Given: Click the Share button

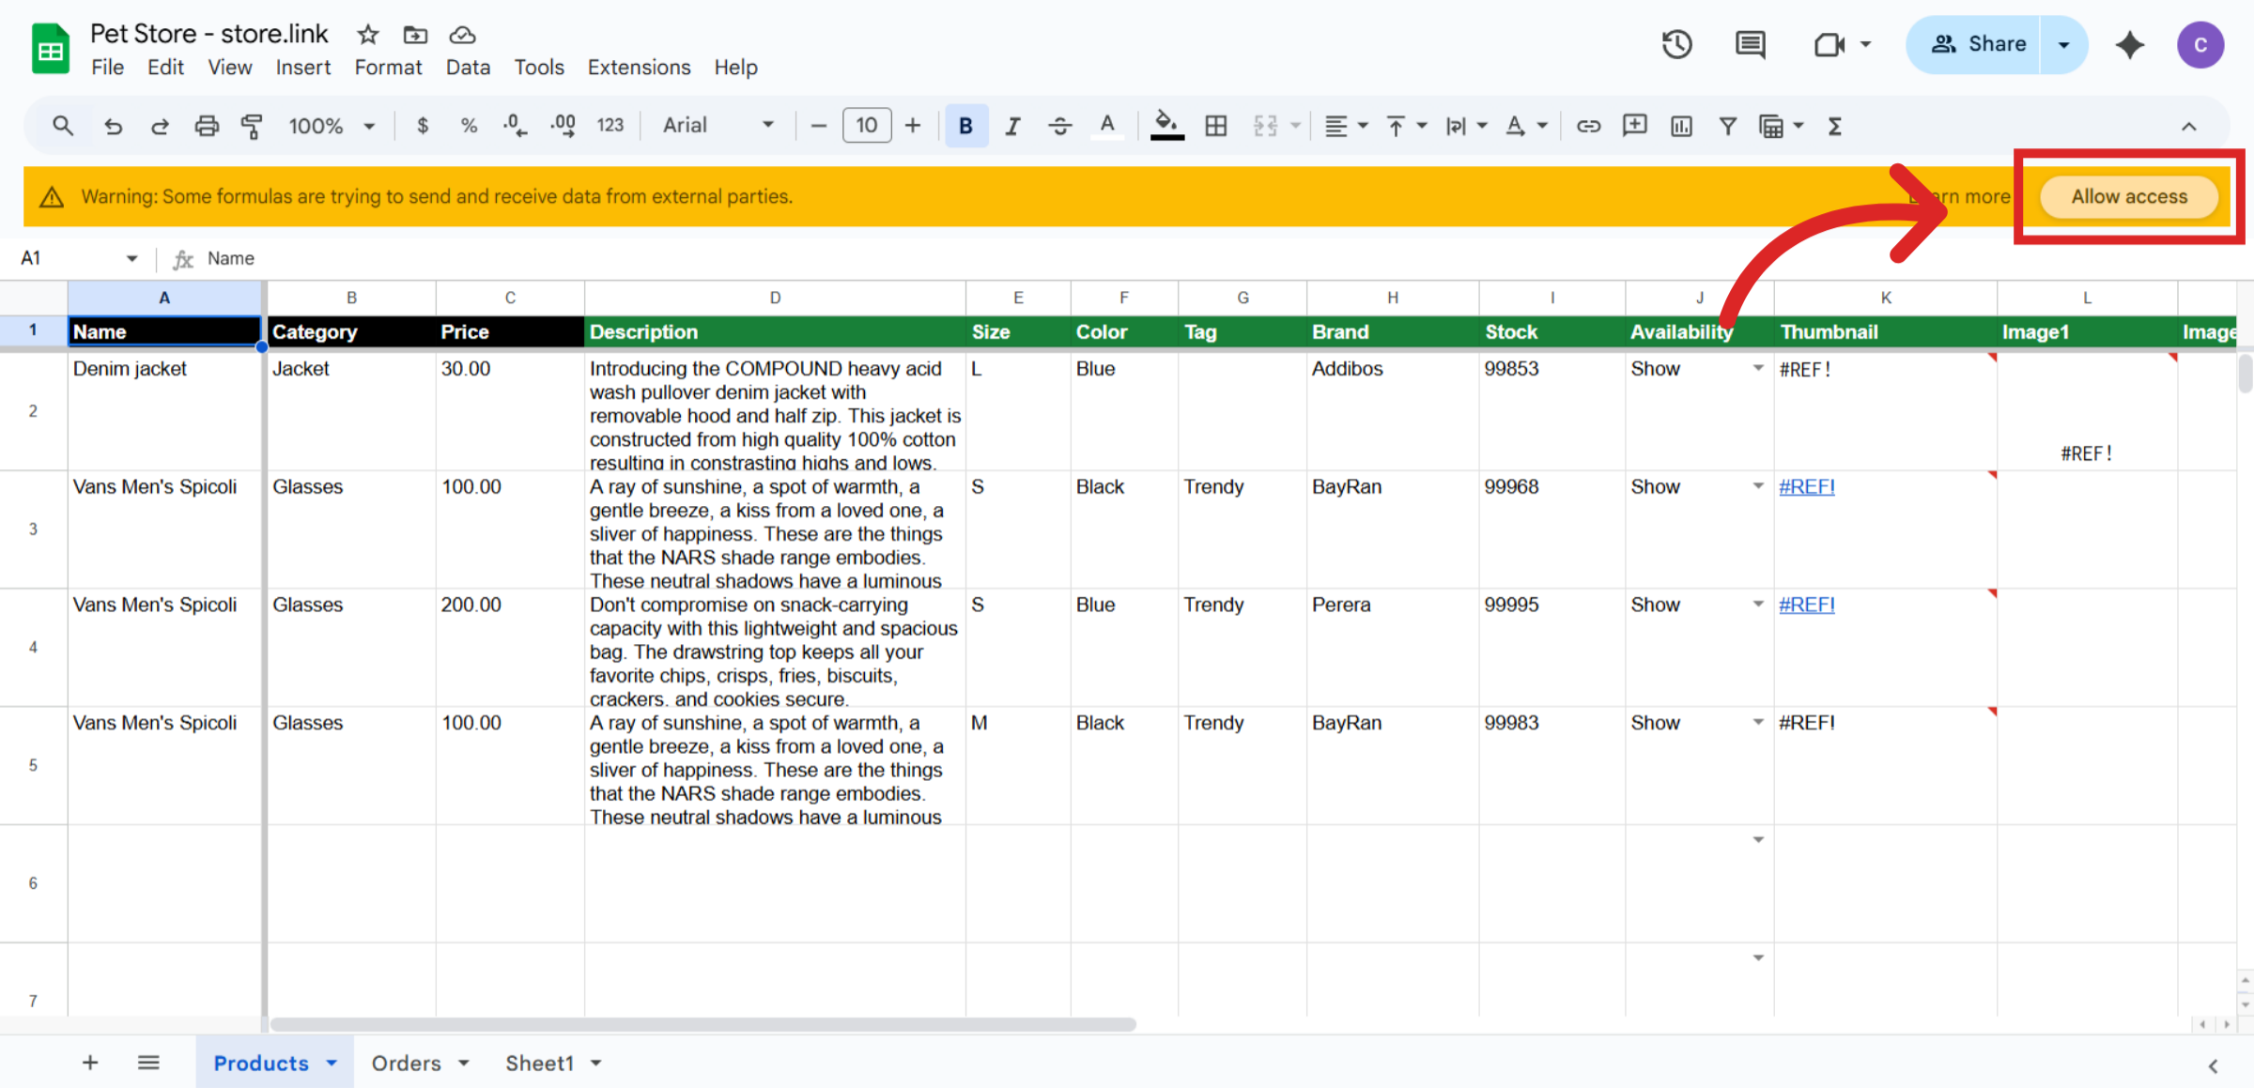Looking at the screenshot, I should click(x=1978, y=44).
